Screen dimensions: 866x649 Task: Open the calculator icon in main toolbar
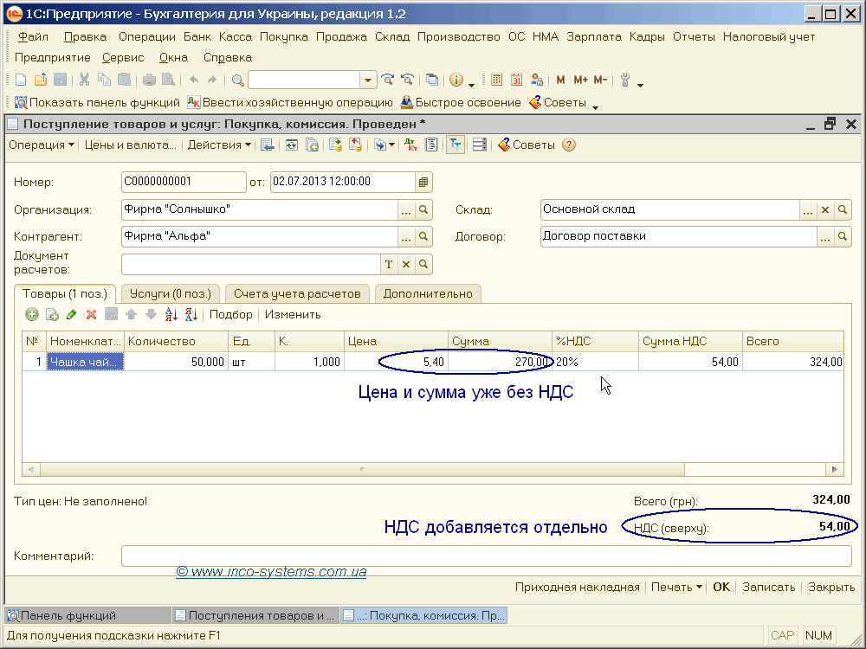pyautogui.click(x=496, y=80)
